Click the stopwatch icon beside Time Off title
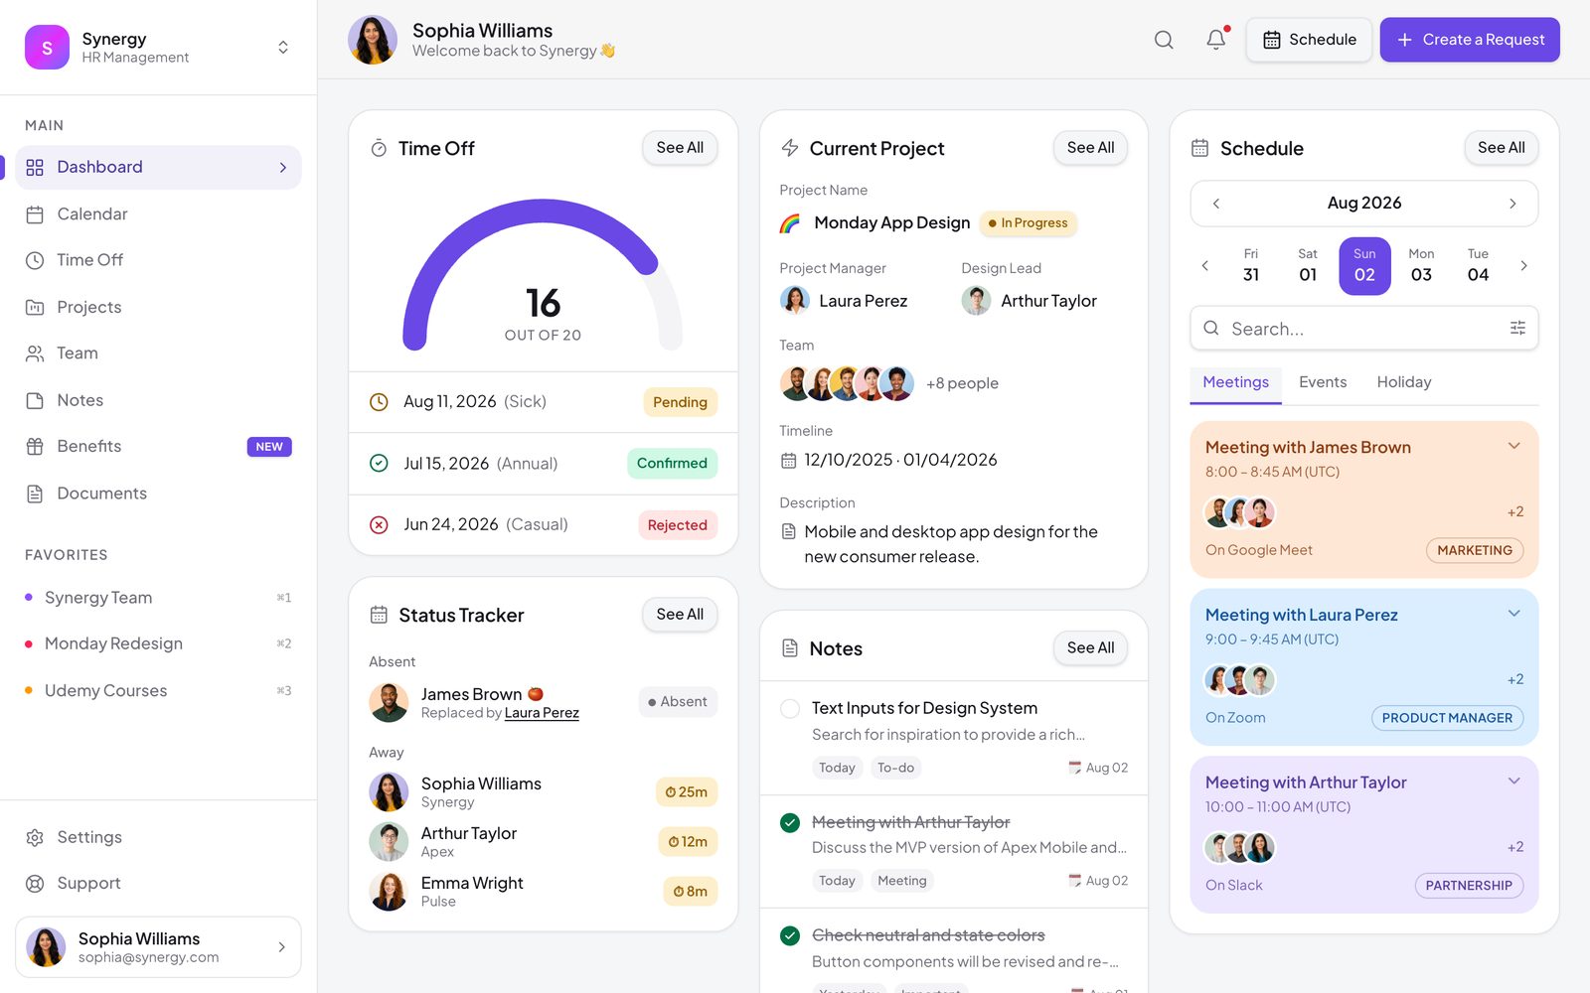This screenshot has height=993, width=1590. 379,148
